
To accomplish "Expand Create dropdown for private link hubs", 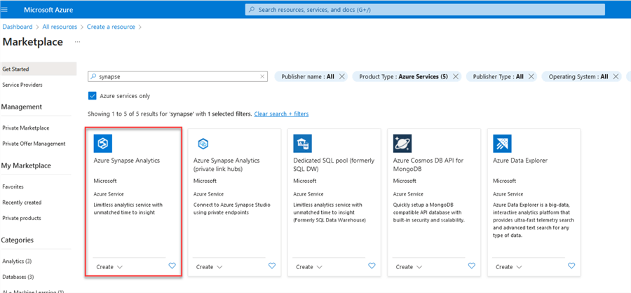I will (x=210, y=267).
